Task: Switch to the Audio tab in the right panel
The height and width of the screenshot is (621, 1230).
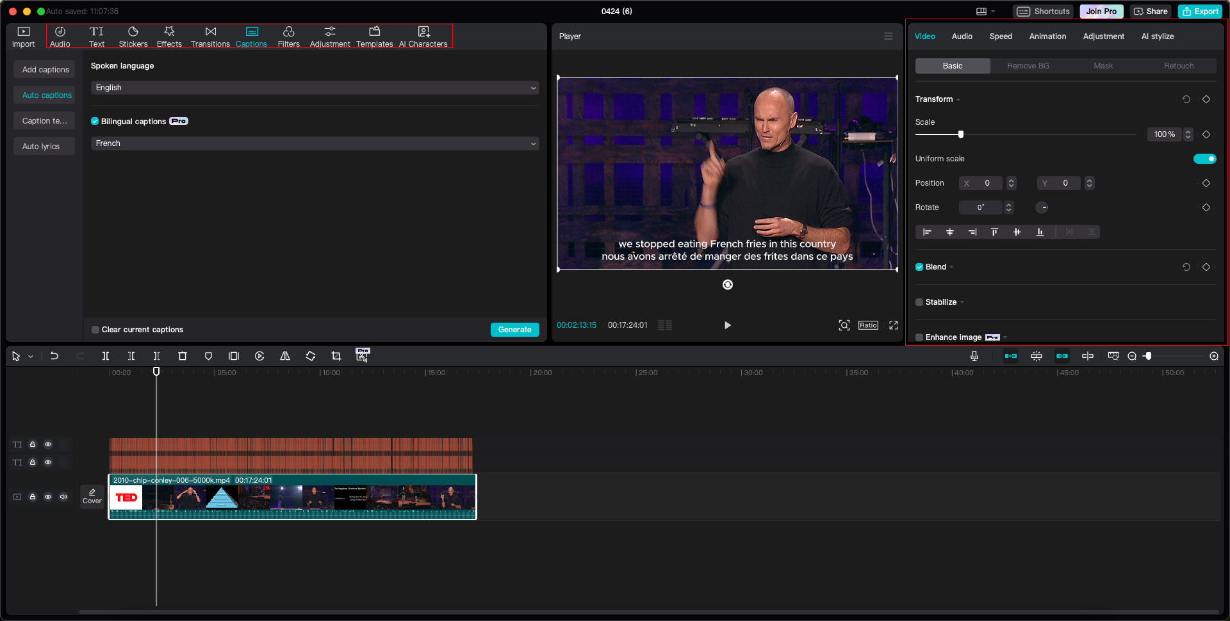Action: [962, 36]
